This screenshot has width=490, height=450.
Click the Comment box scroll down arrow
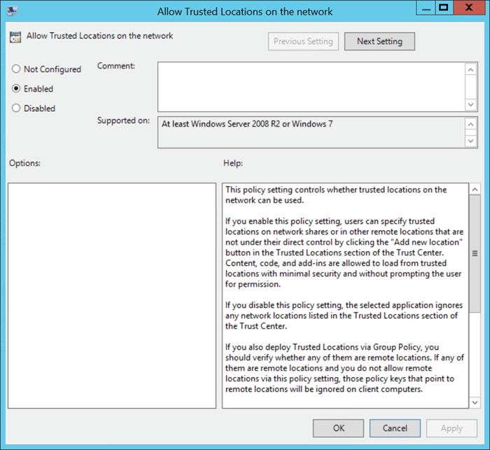tap(471, 104)
